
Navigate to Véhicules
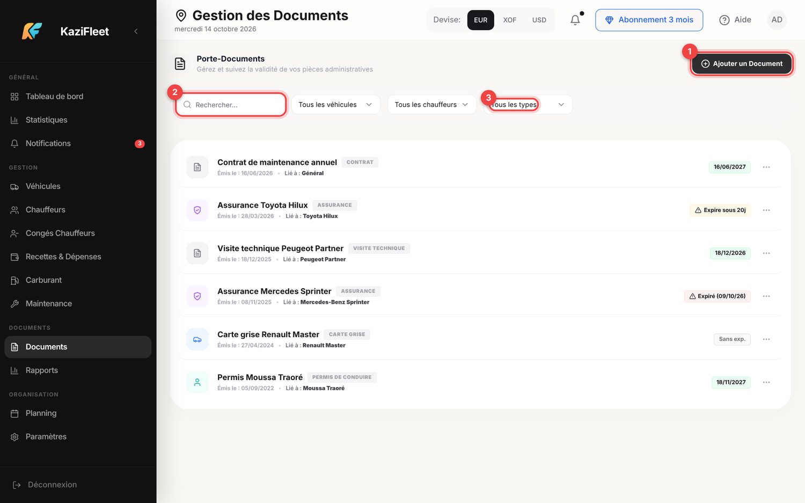click(x=78, y=186)
